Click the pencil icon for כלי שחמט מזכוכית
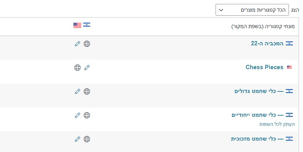303x152 pixels. [77, 139]
